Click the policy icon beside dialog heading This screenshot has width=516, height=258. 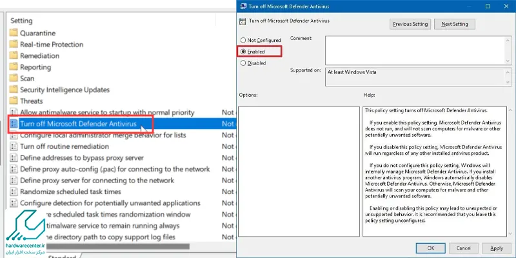[243, 22]
